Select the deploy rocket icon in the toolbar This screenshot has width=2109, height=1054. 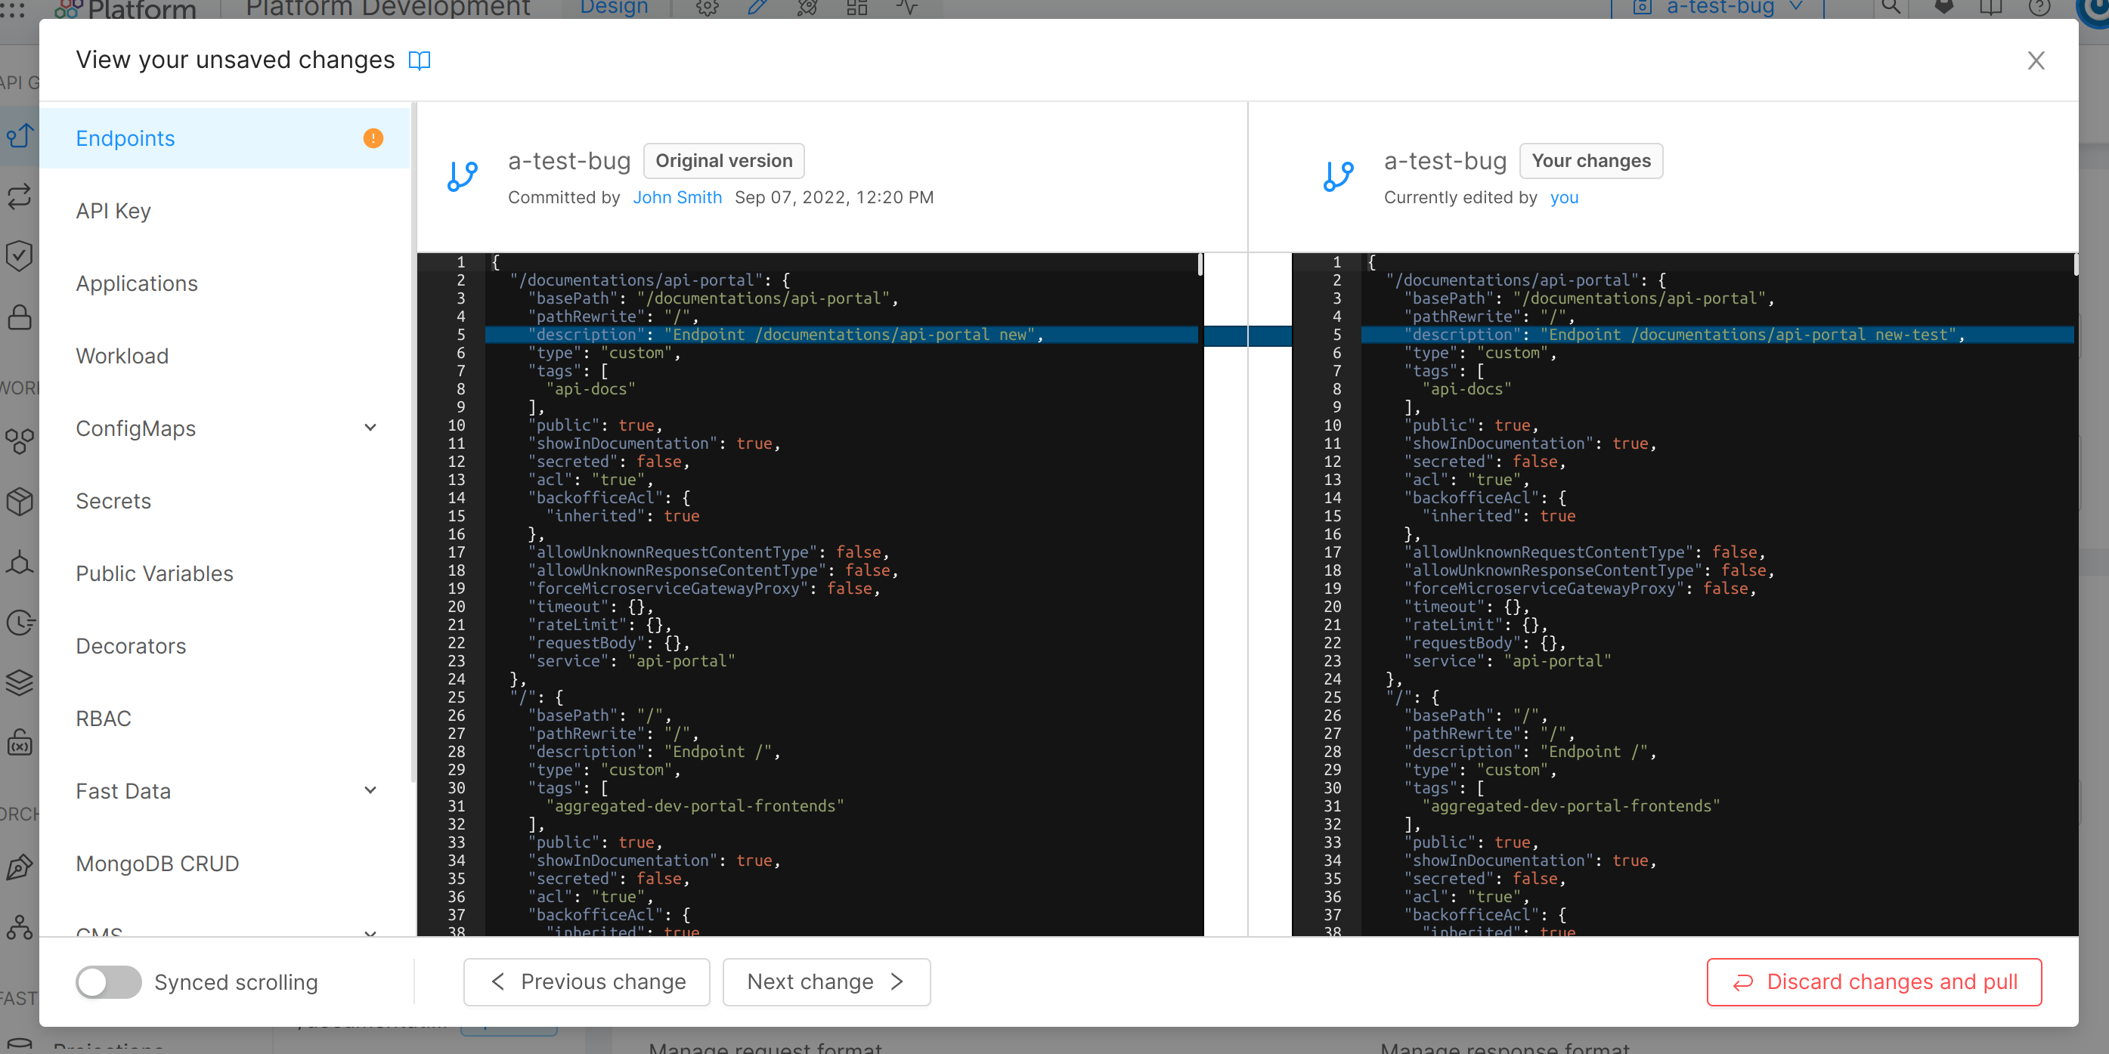click(807, 8)
